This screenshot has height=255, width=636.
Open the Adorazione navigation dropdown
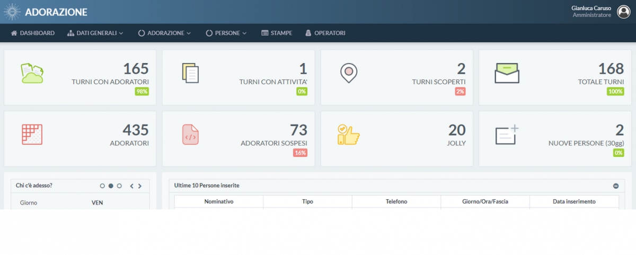click(x=164, y=33)
